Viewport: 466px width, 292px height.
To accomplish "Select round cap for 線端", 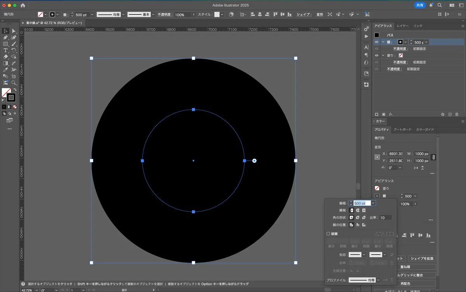I will [358, 210].
